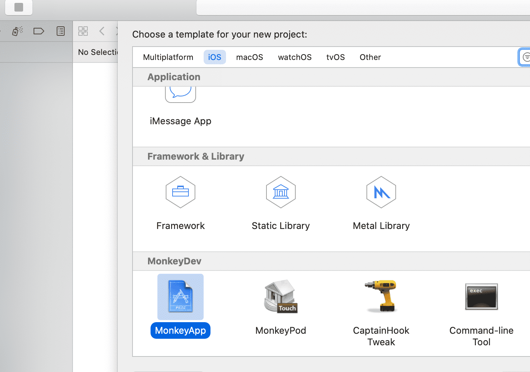Viewport: 530px width, 372px height.
Task: Select the MonkeyApp template icon
Action: pos(181,297)
